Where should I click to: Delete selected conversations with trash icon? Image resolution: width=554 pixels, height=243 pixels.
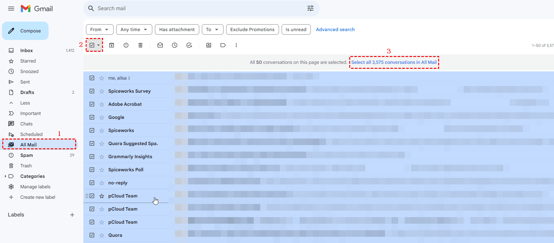140,45
